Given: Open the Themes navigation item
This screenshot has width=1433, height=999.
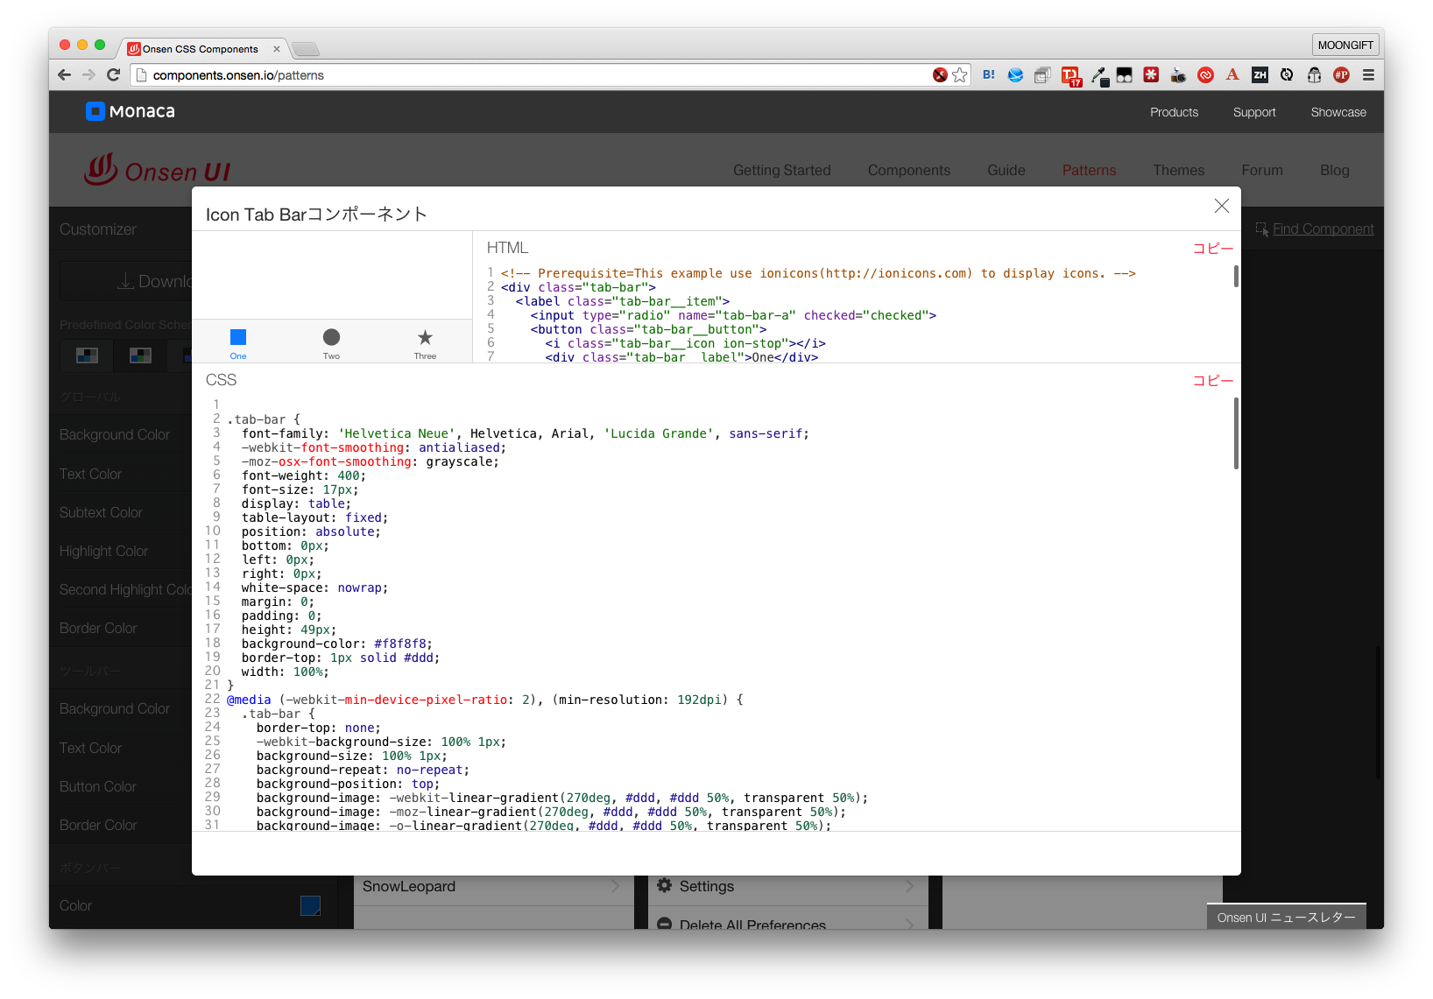Looking at the screenshot, I should click(x=1178, y=171).
